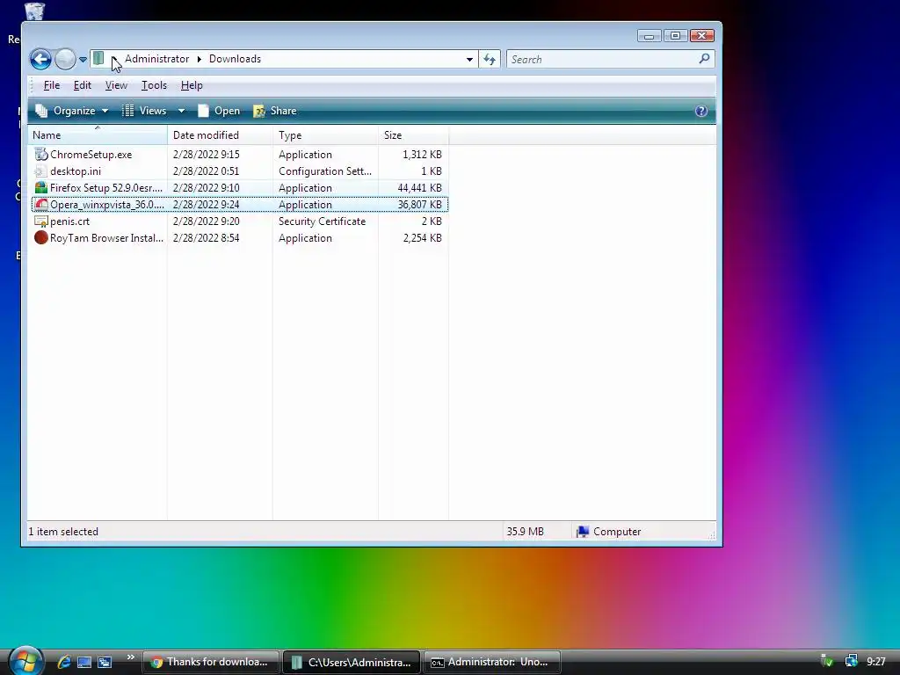Open the View menu
900x675 pixels.
(x=116, y=85)
